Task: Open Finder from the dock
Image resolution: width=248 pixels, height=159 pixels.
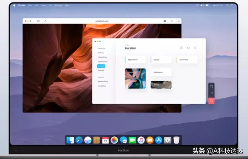Action: coord(70,140)
